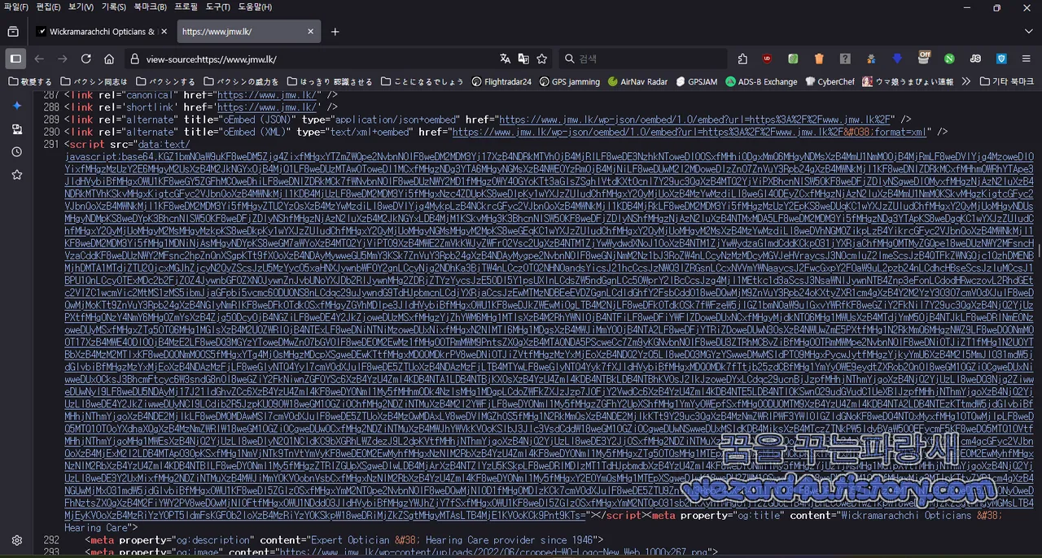Open history from the clock sidebar icon
1042x558 pixels.
click(x=17, y=151)
